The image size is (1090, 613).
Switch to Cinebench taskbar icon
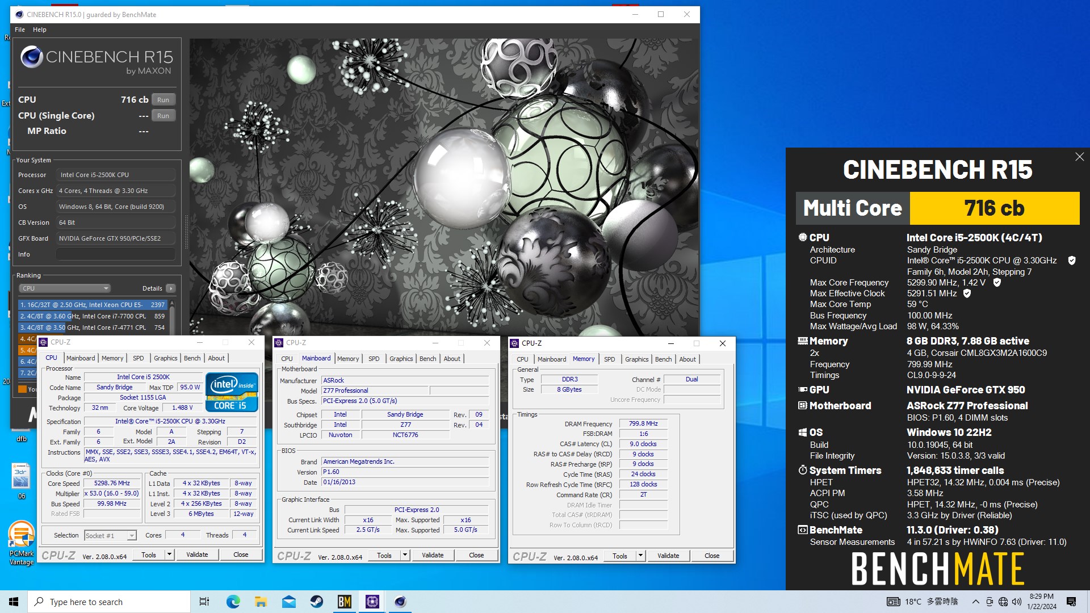pyautogui.click(x=400, y=602)
